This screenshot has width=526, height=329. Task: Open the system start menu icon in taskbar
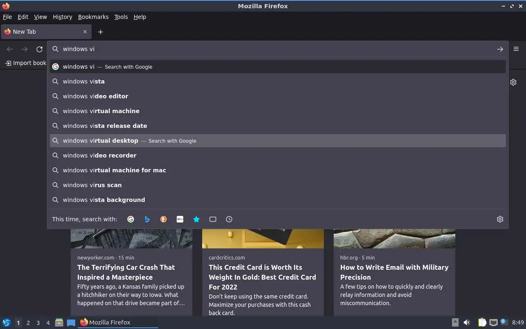[x=6, y=322]
